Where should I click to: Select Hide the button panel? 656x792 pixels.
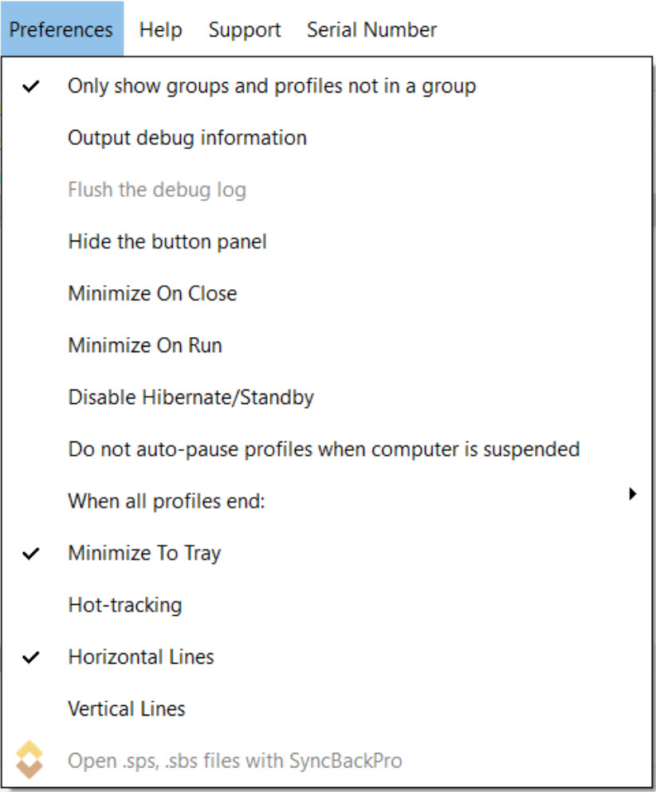(x=167, y=241)
